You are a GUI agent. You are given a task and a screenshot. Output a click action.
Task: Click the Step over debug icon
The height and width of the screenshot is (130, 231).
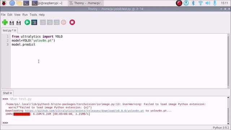[x=43, y=22]
